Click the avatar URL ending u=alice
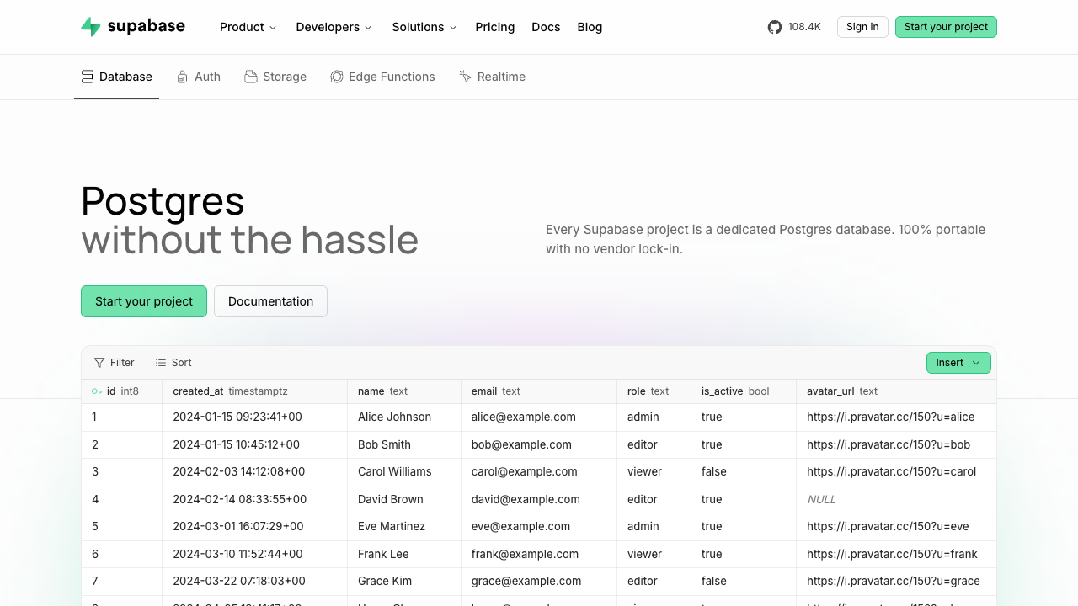 click(890, 417)
